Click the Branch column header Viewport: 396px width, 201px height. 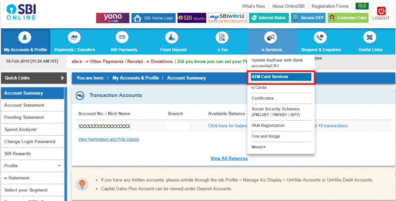[x=176, y=114]
